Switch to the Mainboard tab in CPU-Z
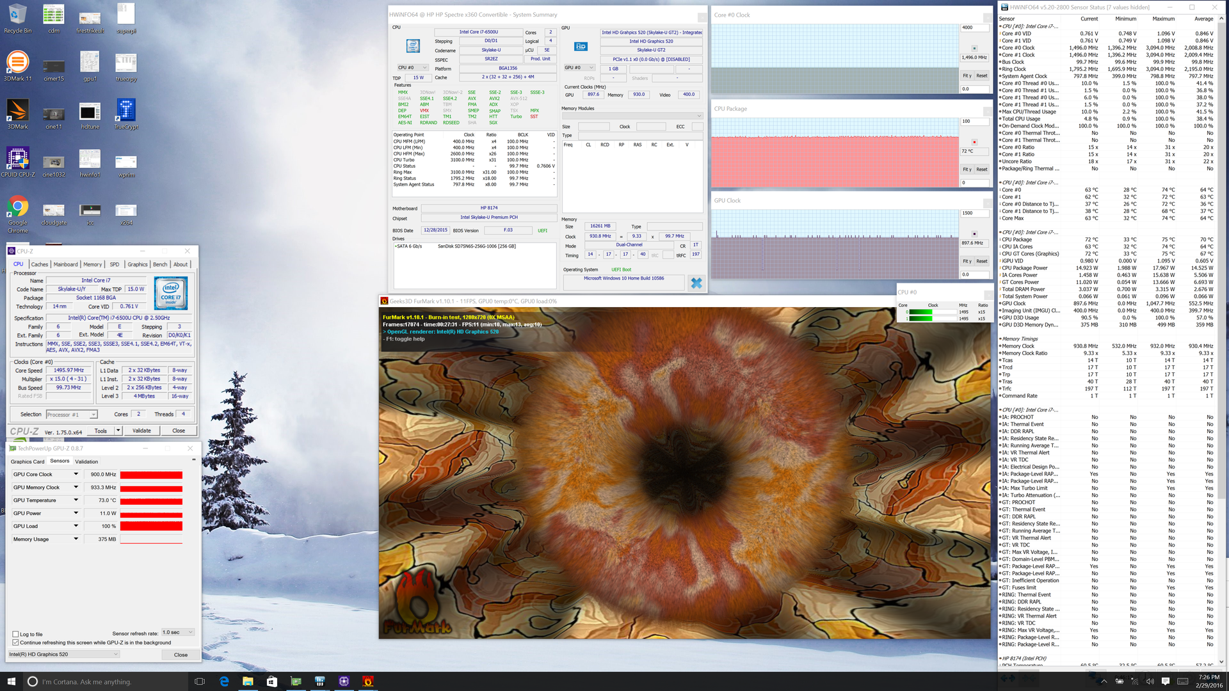This screenshot has height=691, width=1229. click(x=65, y=264)
